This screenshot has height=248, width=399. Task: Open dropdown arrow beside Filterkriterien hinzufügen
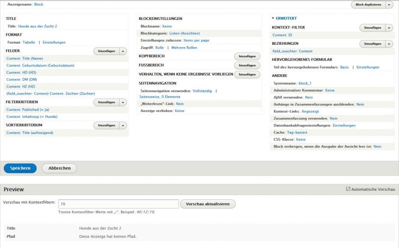click(123, 102)
